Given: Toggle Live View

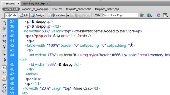Looking at the screenshot, I should point(57,15).
